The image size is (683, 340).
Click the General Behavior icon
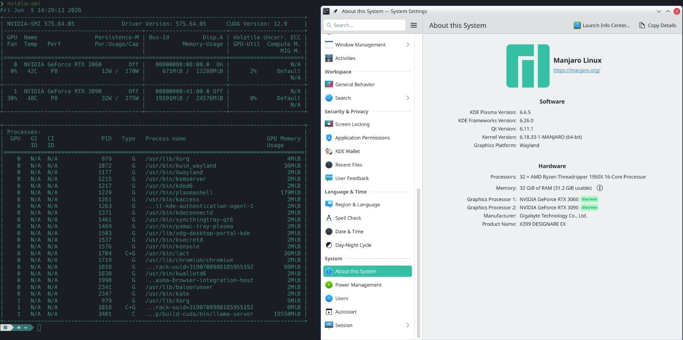point(329,84)
